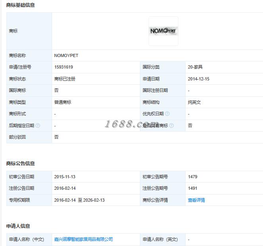Click the 国际分类 label cell
Viewport: 263px width, 246px height.
point(162,67)
